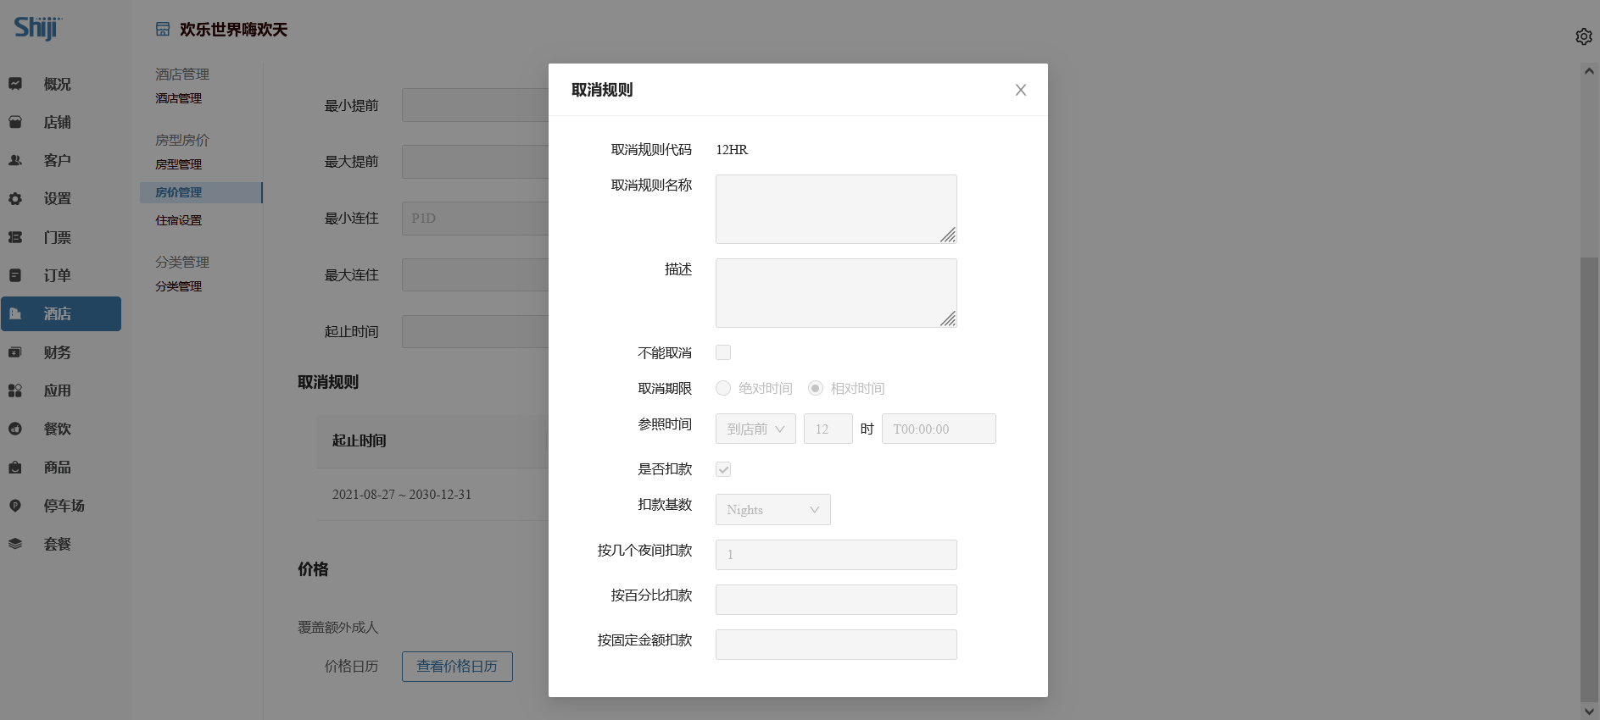Select the 绝对时间 radio button

point(723,388)
